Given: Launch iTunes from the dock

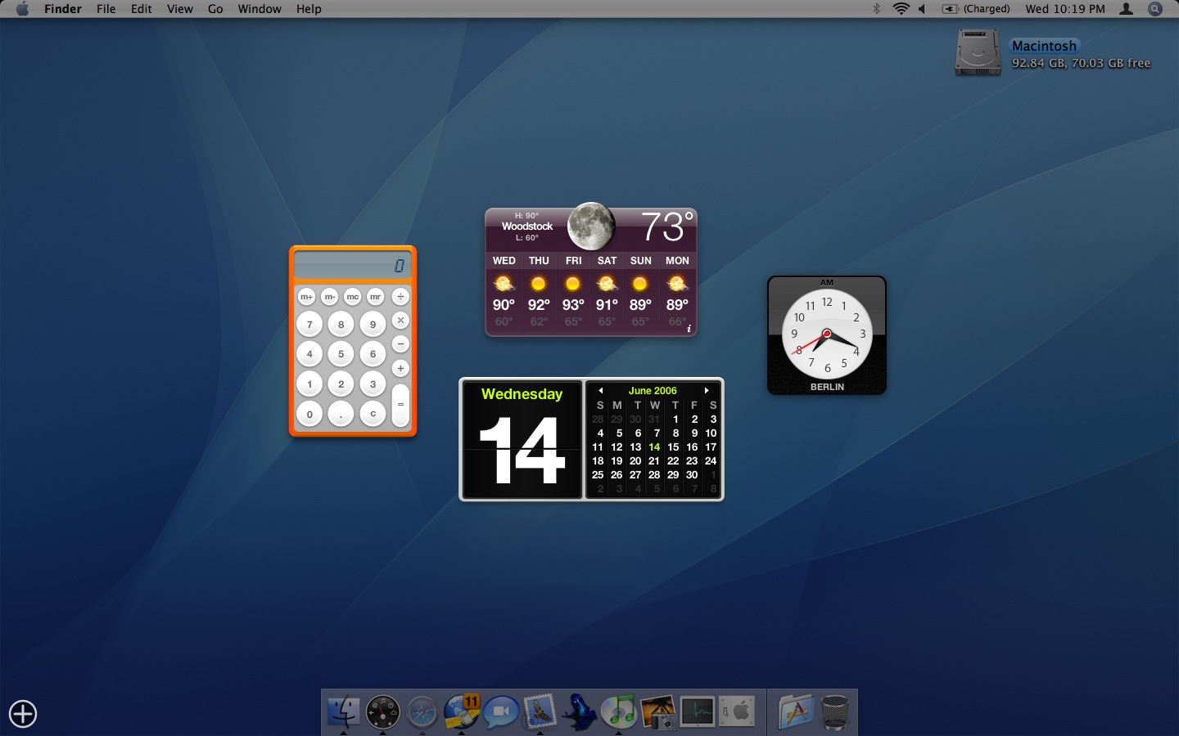Looking at the screenshot, I should pyautogui.click(x=619, y=711).
